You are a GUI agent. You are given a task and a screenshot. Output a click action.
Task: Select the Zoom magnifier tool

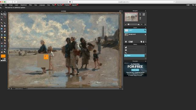pos(5,52)
